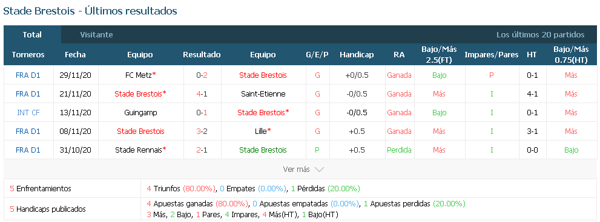This screenshot has height=222, width=600.
Task: Expand the Ver más chevron arrow
Action: tap(319, 170)
